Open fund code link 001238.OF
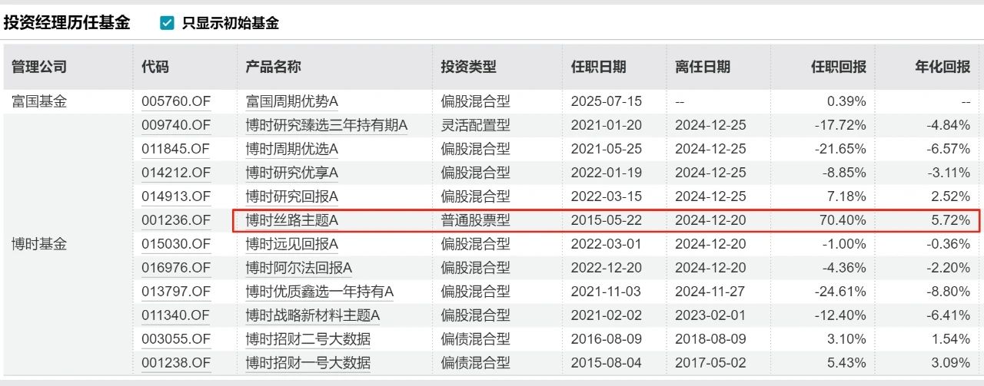This screenshot has width=984, height=386. 176,363
